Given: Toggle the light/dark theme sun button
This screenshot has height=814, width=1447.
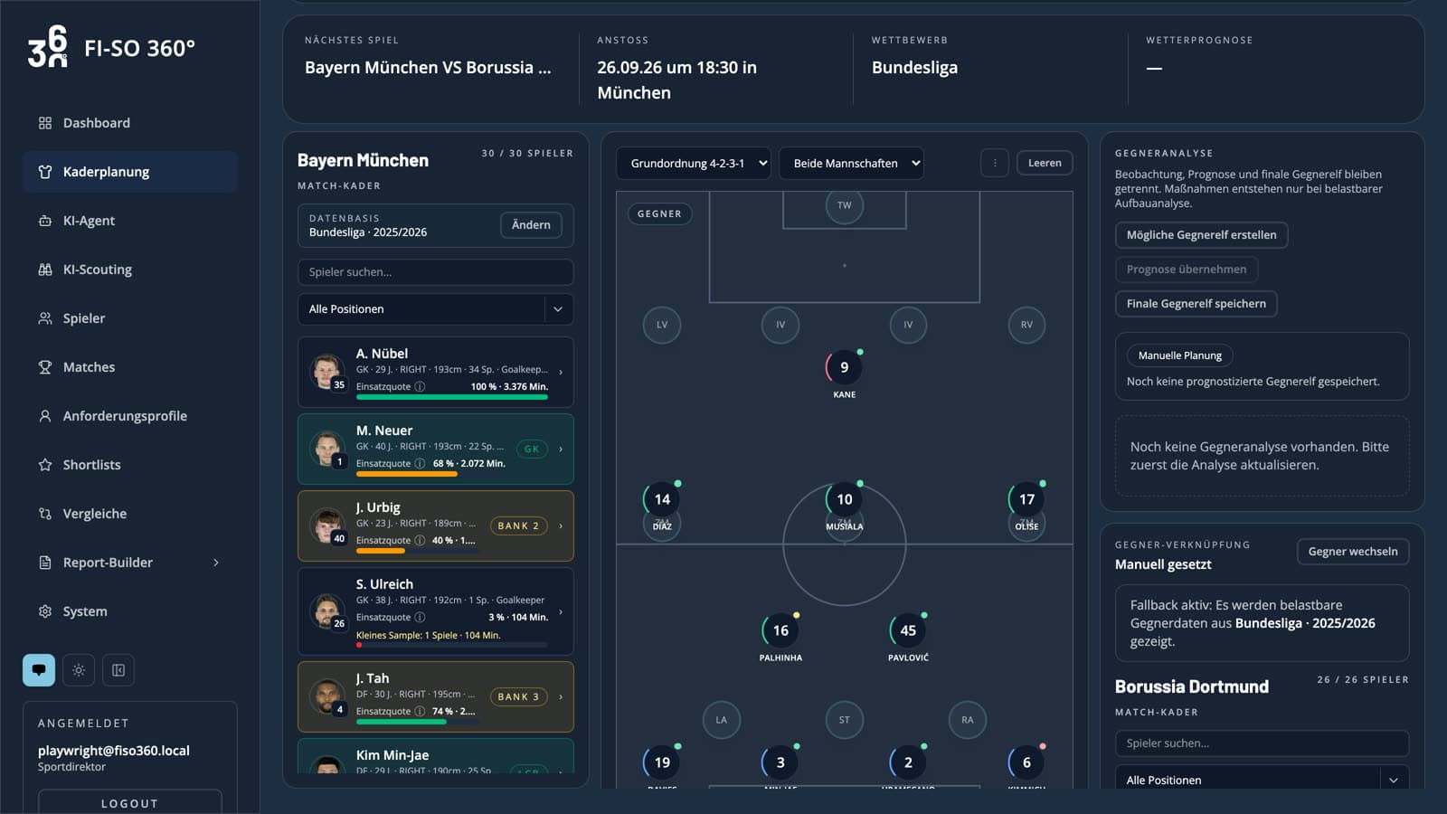Looking at the screenshot, I should [x=79, y=670].
